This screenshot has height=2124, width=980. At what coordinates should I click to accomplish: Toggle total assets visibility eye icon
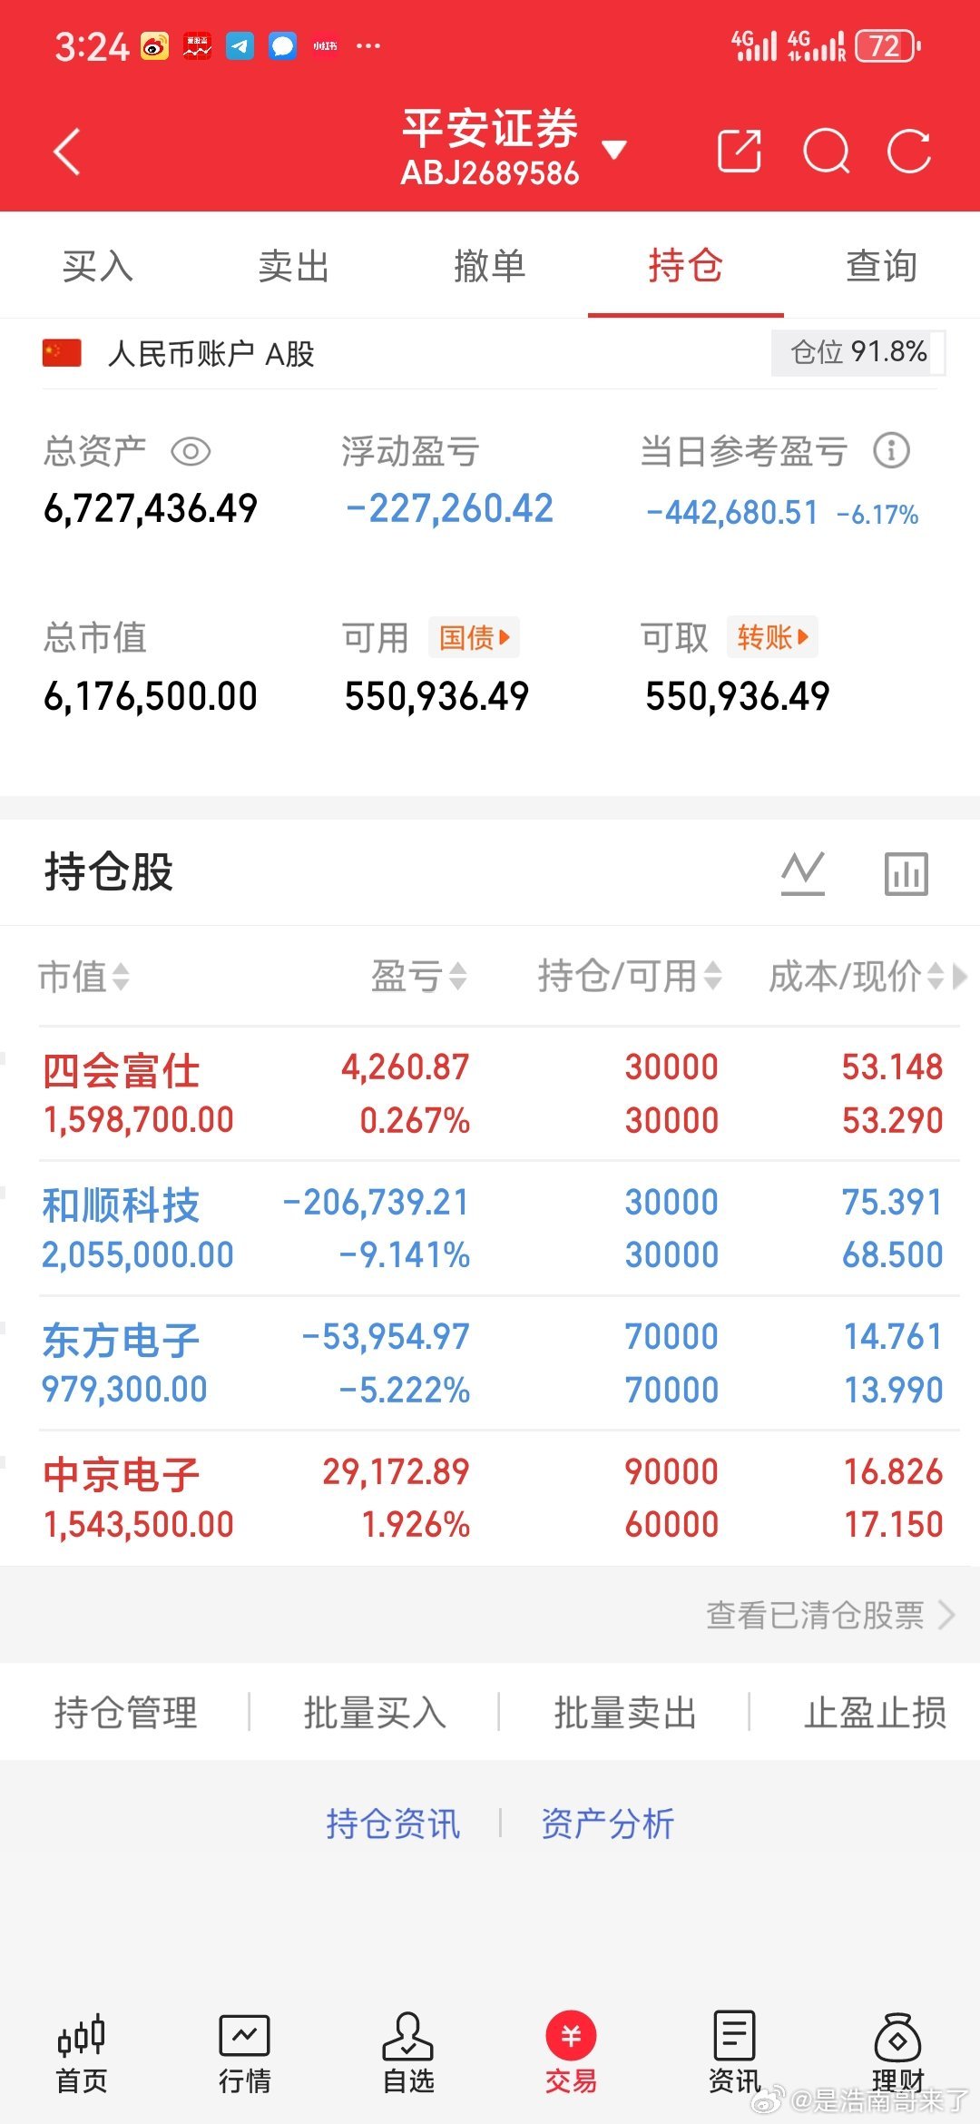click(191, 451)
